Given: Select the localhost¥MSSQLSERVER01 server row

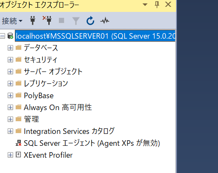Looking at the screenshot, I should pyautogui.click(x=95, y=36).
